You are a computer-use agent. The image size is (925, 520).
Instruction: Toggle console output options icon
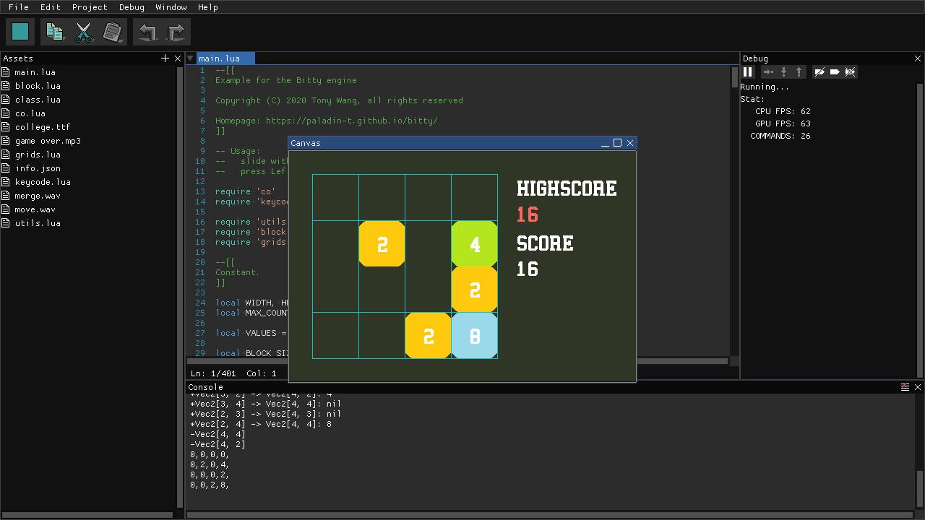[905, 386]
